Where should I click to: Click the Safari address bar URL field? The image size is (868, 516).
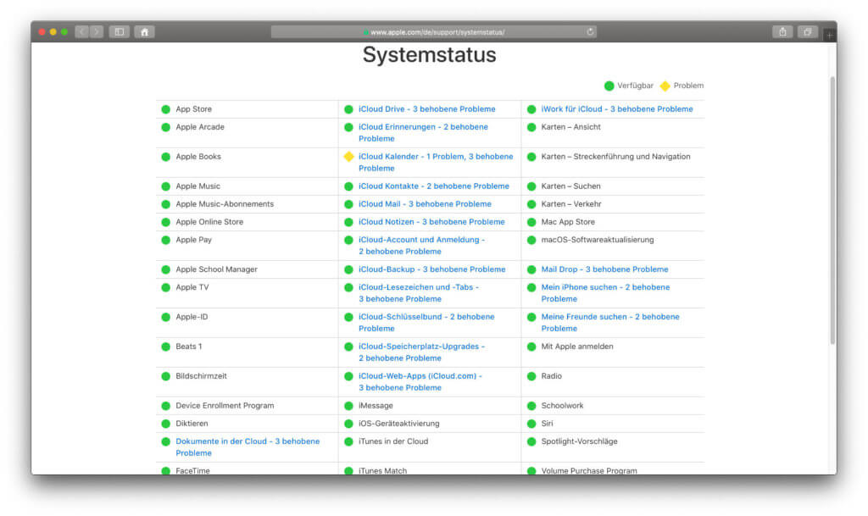[433, 32]
